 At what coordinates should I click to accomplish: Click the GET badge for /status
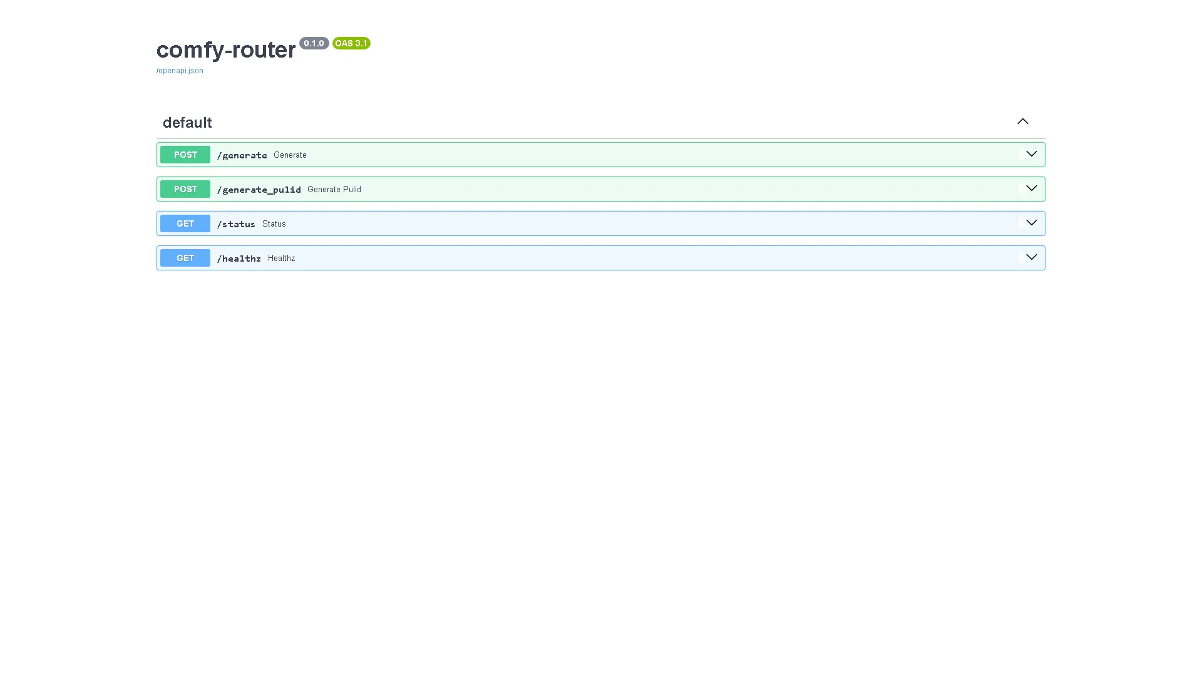coord(185,223)
